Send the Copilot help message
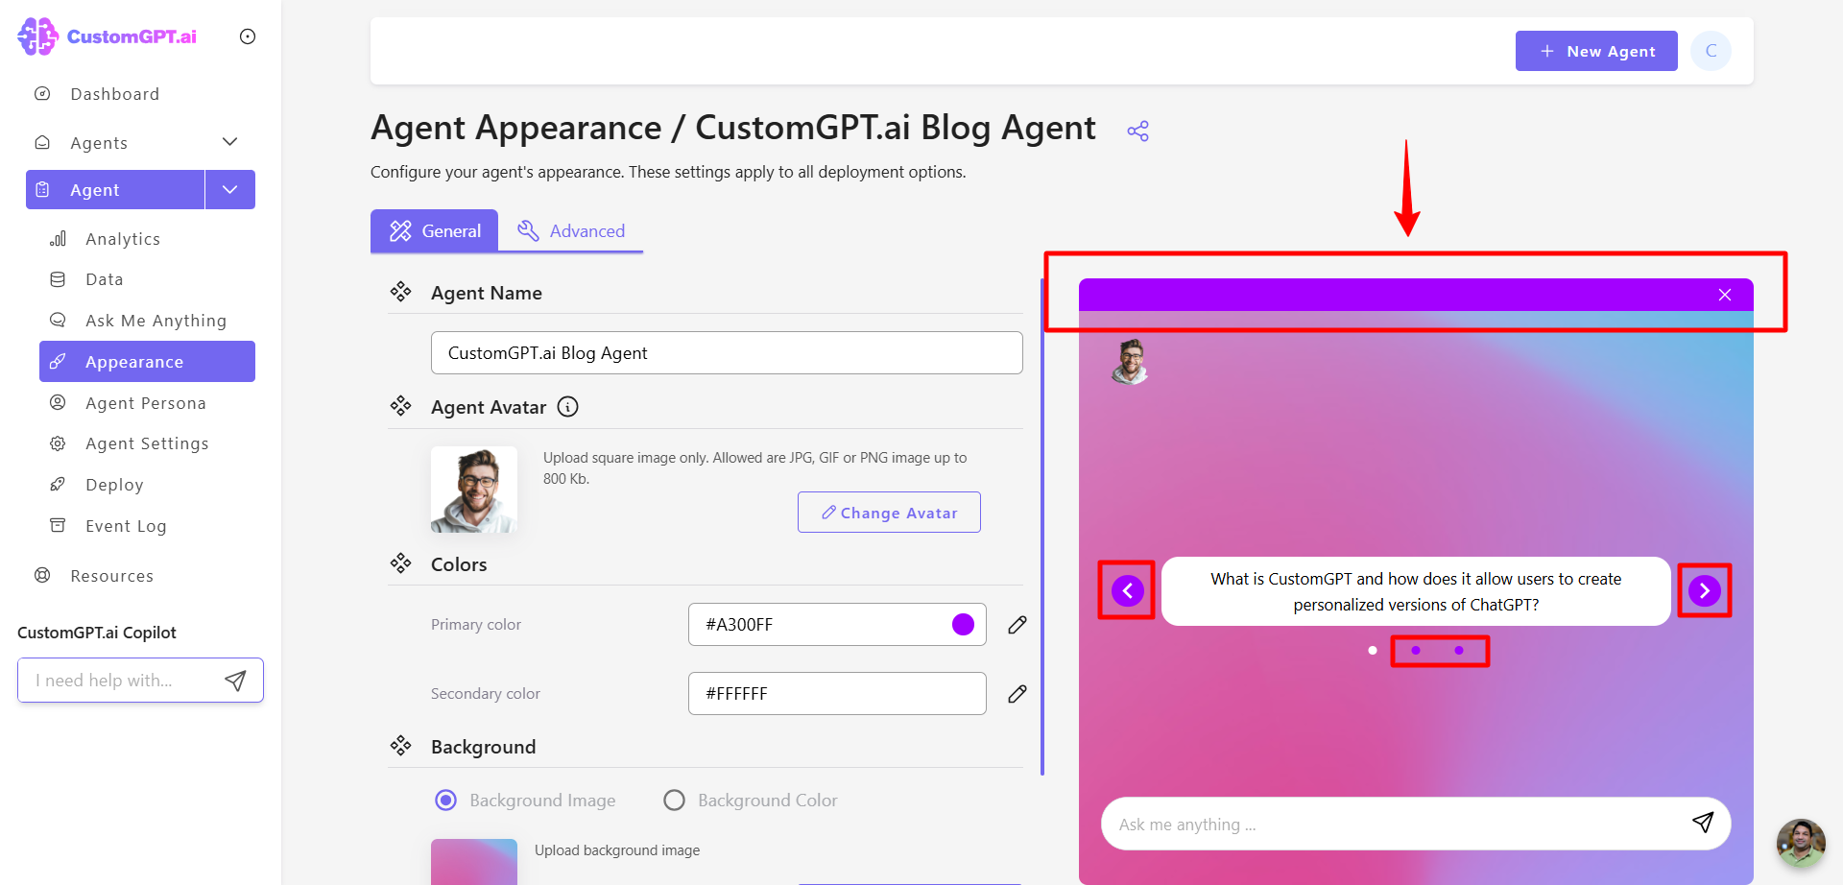 point(235,681)
